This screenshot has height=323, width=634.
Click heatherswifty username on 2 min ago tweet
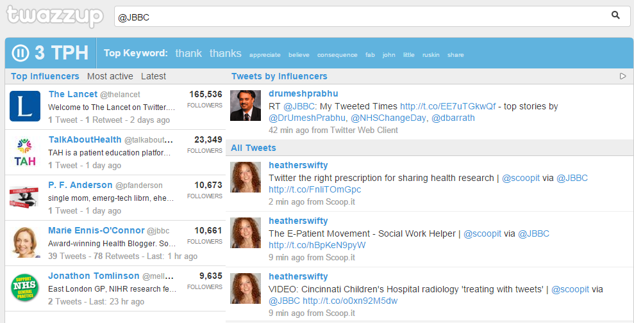[298, 165]
